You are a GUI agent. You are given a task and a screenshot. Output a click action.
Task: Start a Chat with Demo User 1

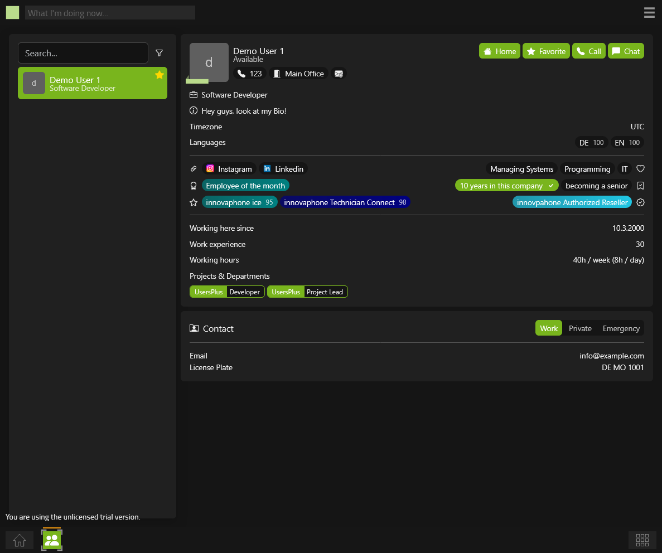(626, 51)
